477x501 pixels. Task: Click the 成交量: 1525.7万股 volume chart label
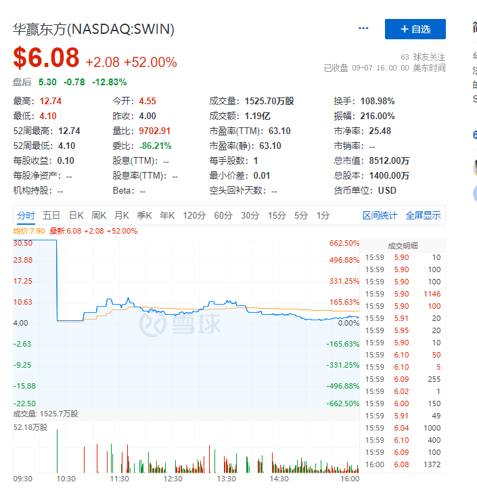pos(45,414)
